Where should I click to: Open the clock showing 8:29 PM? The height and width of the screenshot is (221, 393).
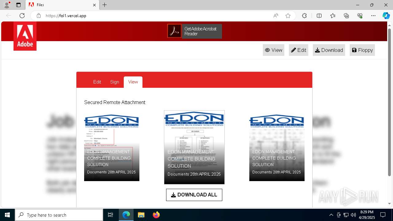(x=367, y=215)
